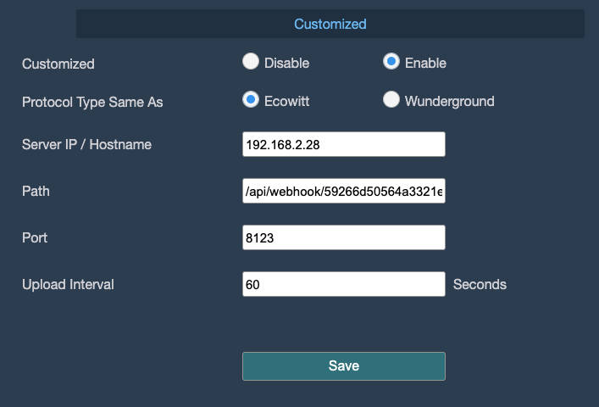
Task: Click the 'Disable' option text label
Action: pos(286,64)
